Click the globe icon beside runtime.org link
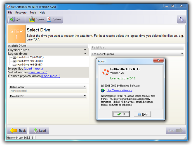This screenshot has width=193, height=145. pyautogui.click(x=103, y=90)
